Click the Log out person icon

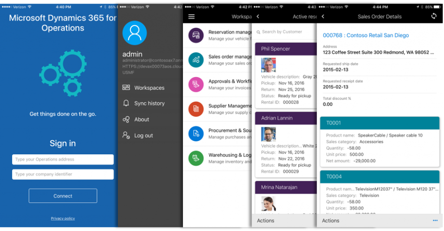click(x=126, y=135)
